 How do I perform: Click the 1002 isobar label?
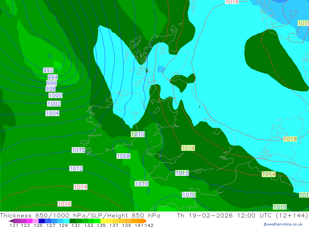(x=54, y=103)
